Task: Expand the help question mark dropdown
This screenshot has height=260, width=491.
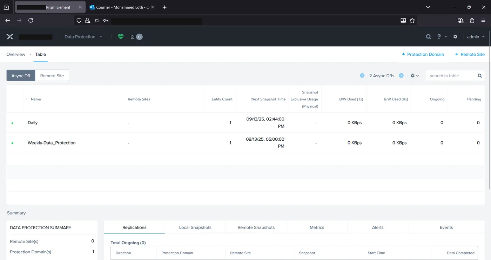Action: pyautogui.click(x=442, y=37)
